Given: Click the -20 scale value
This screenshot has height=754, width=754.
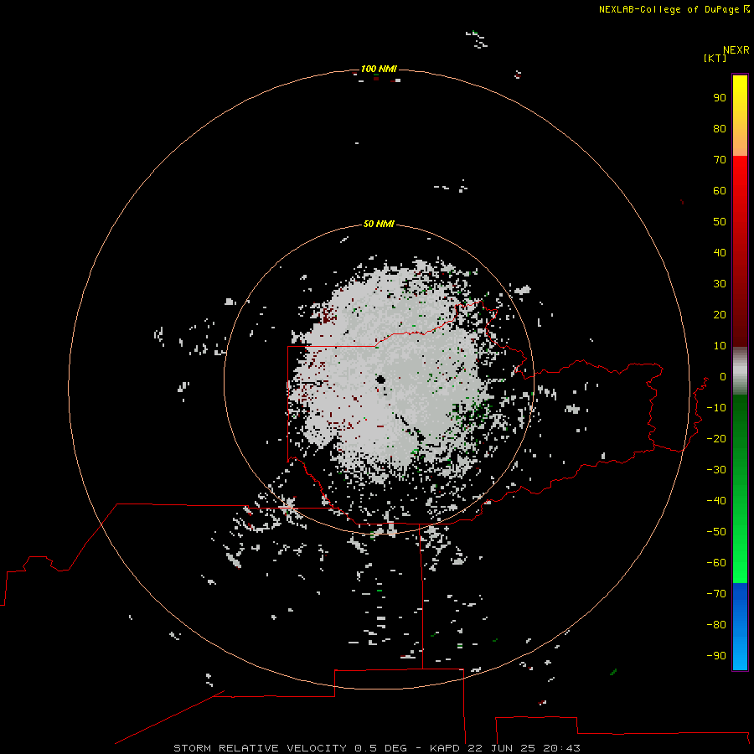Looking at the screenshot, I should (716, 438).
